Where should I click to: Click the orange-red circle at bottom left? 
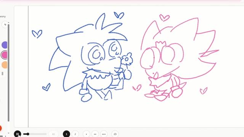point(0,128)
